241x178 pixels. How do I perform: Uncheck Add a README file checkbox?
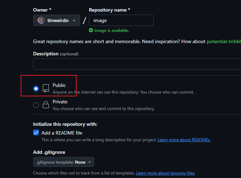[36, 133]
